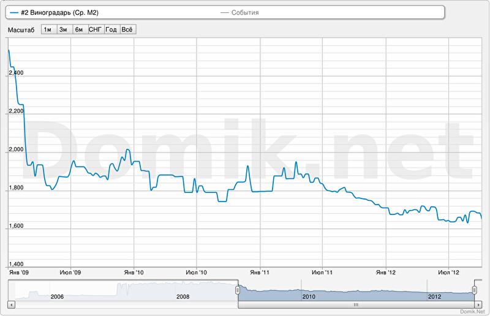This screenshot has height=316, width=490.
Task: Switch zoom range to Год
Action: (x=111, y=29)
